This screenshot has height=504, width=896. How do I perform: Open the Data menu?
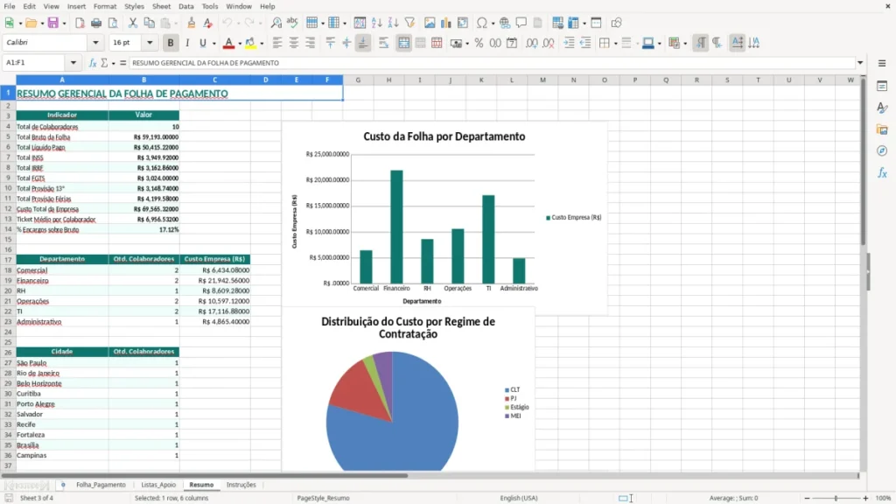[185, 6]
